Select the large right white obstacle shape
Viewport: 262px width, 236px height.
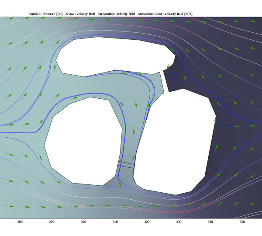tap(174, 142)
